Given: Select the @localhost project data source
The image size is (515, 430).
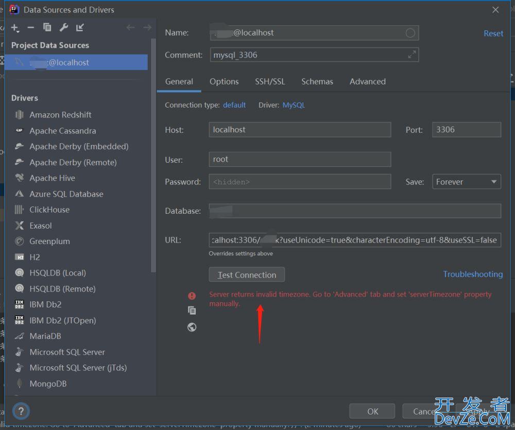Looking at the screenshot, I should (76, 62).
